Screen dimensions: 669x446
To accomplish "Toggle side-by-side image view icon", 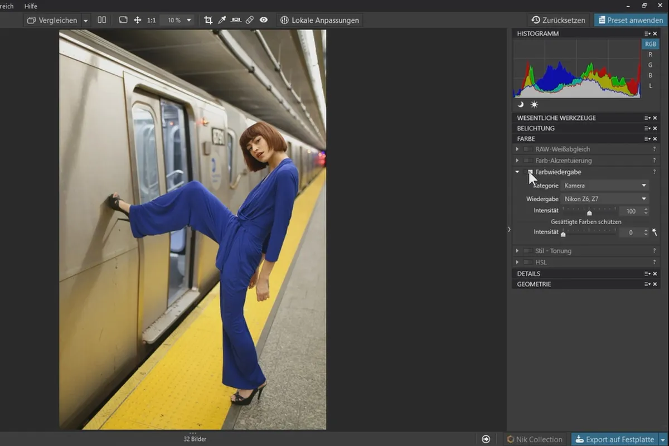I will [102, 20].
